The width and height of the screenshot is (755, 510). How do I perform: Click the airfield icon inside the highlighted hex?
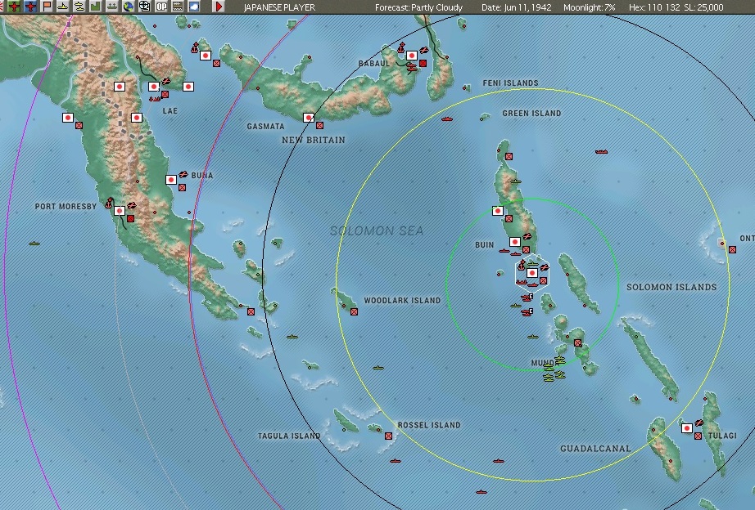click(544, 268)
